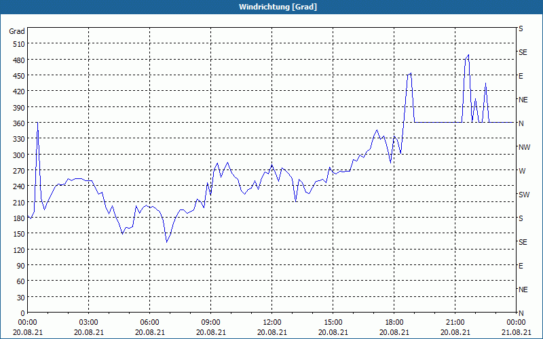Select the "W" compass label on right axis
This screenshot has width=543, height=339.
point(521,171)
